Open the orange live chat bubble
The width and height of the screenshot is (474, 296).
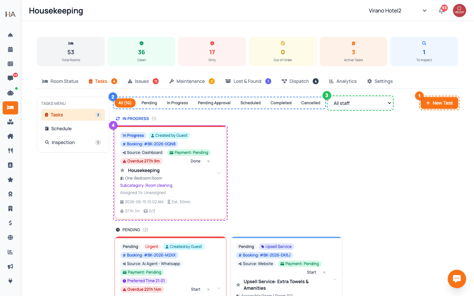coord(457,279)
